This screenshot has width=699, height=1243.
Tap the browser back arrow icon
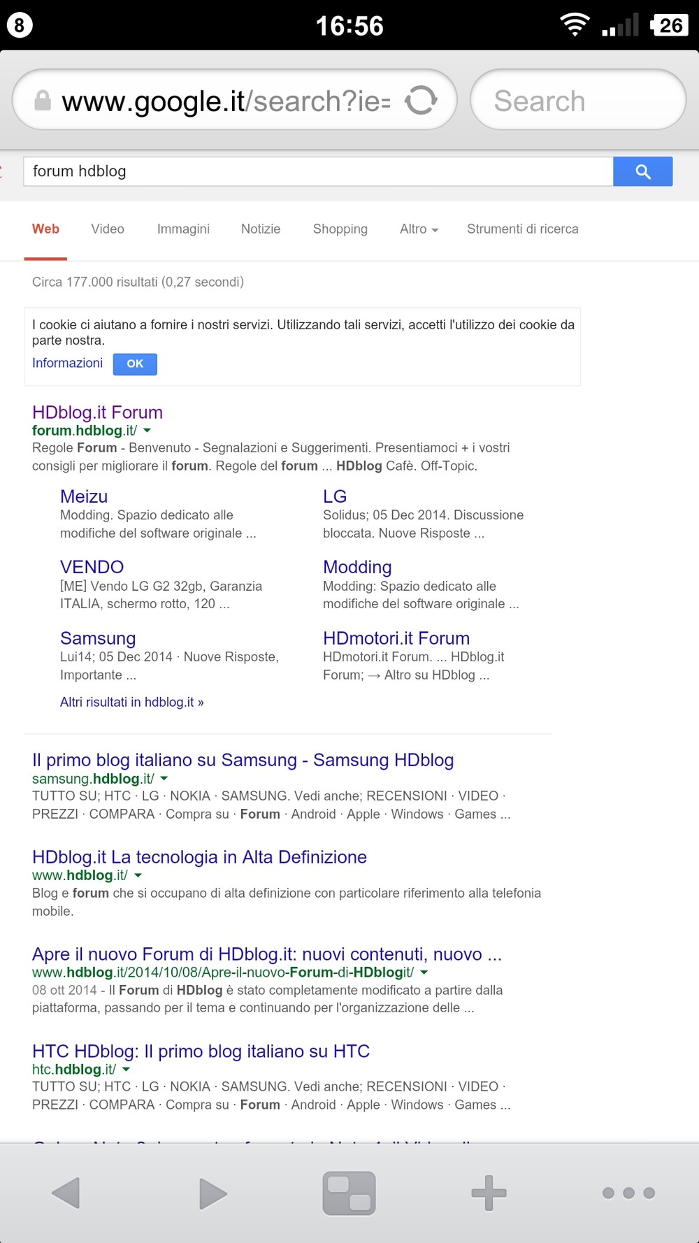pos(66,1193)
